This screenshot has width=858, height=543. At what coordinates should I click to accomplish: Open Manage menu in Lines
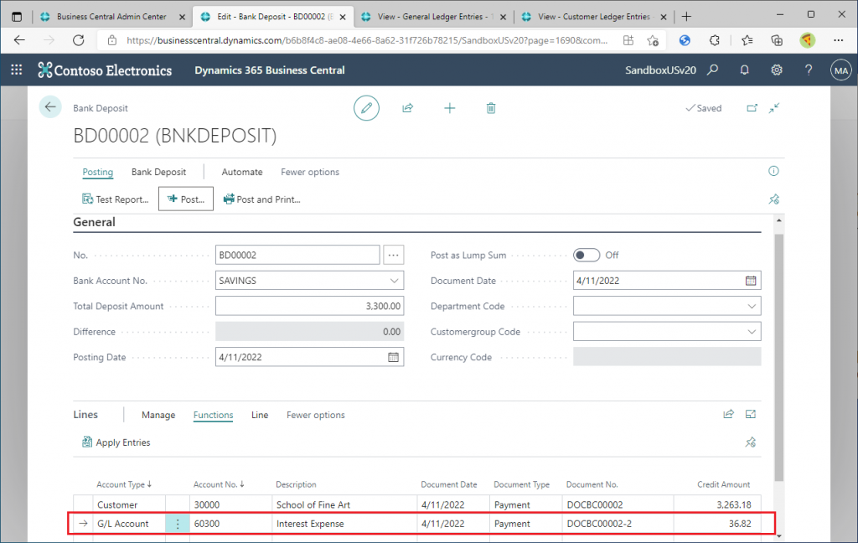pyautogui.click(x=158, y=415)
